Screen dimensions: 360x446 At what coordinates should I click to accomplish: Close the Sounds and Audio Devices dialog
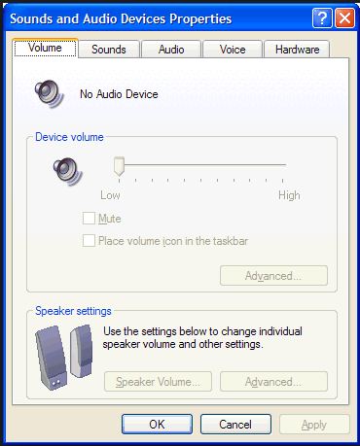point(344,18)
